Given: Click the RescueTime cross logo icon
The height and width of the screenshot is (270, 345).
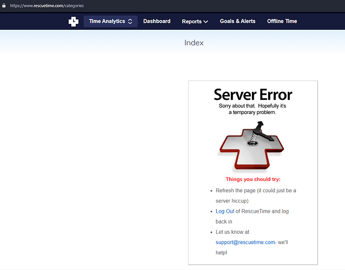Looking at the screenshot, I should point(74,22).
